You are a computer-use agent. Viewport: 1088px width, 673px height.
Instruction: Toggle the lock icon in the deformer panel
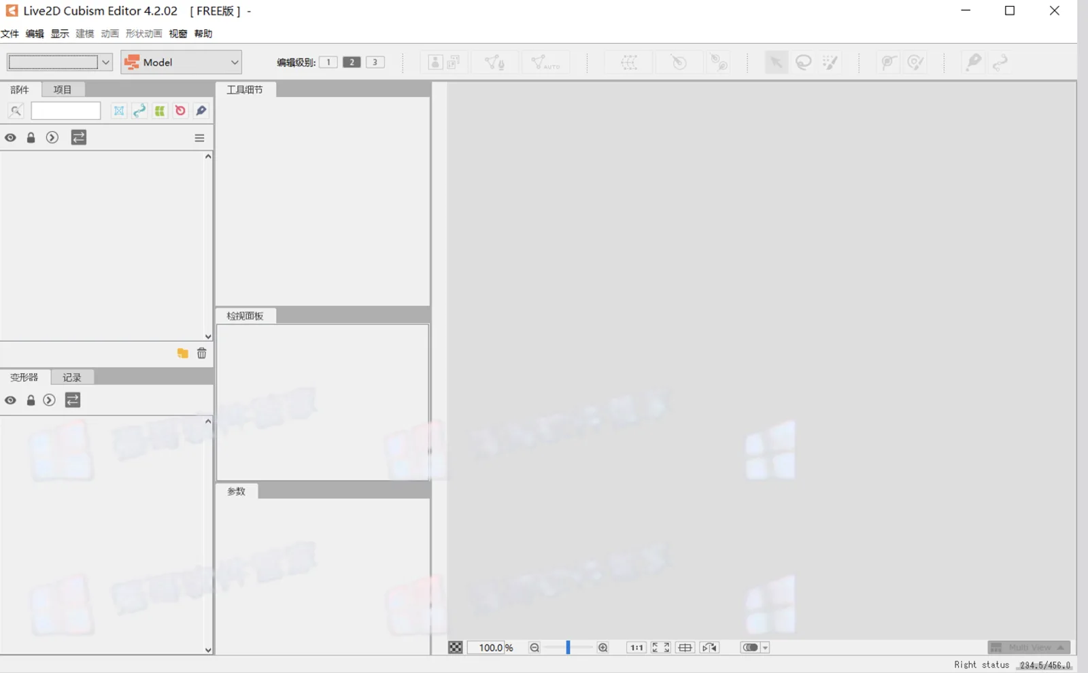point(31,400)
